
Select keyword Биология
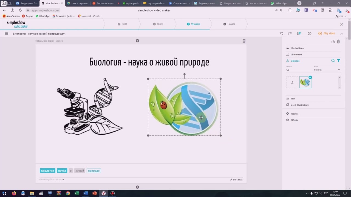[47, 171]
